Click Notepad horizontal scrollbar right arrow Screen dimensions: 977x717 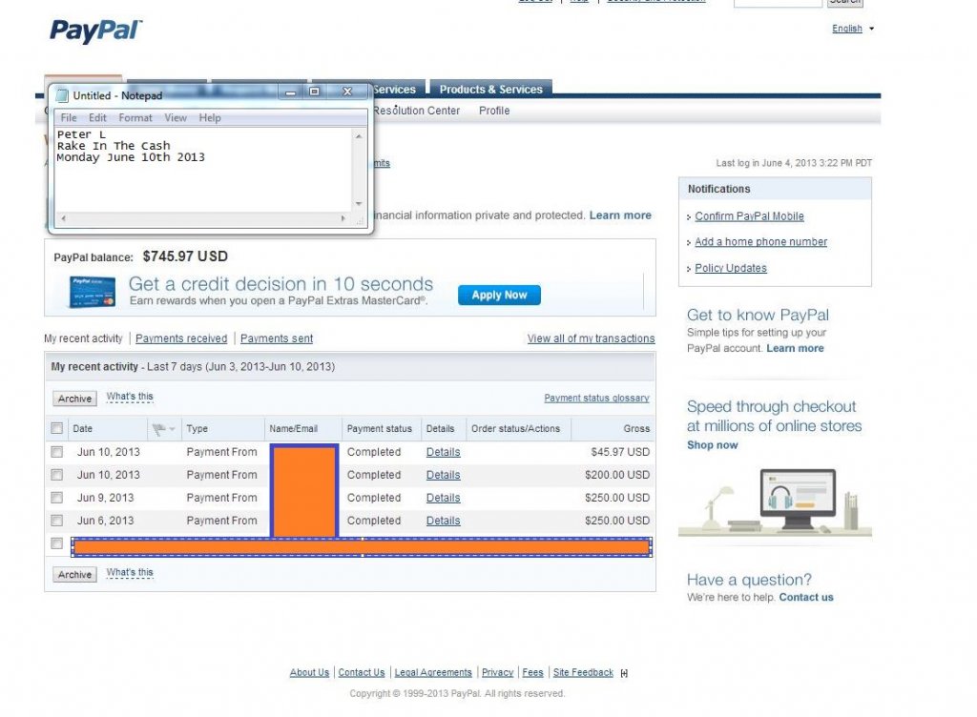click(343, 218)
